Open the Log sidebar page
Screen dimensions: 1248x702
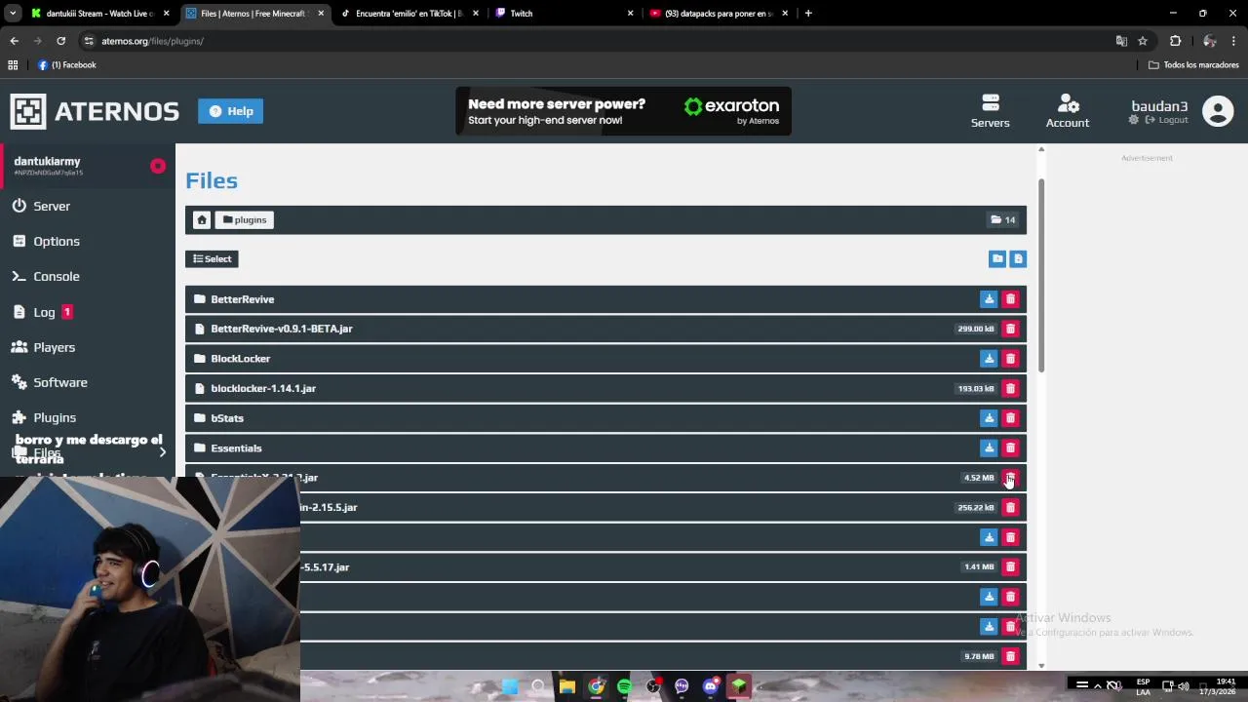click(45, 312)
